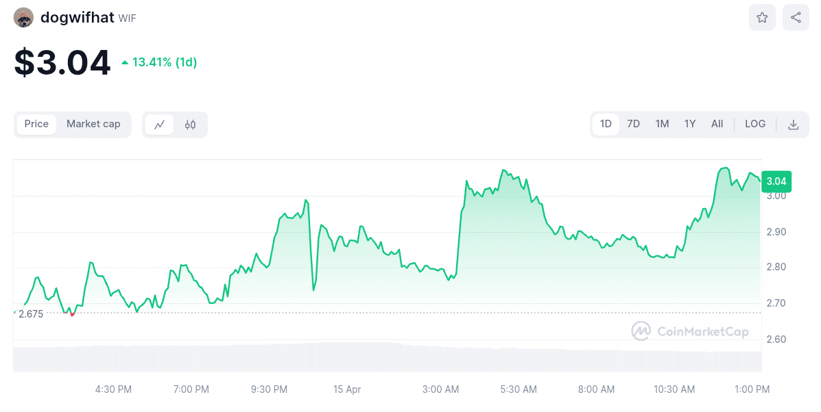Screen dimensions: 821x412
Task: Show the 1Y time range
Action: tap(689, 124)
